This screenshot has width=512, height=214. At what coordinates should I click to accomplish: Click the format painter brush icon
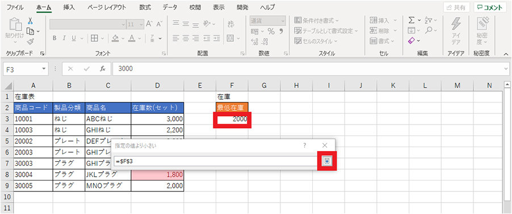point(30,41)
